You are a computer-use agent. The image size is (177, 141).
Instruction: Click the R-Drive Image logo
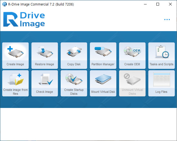(24, 20)
